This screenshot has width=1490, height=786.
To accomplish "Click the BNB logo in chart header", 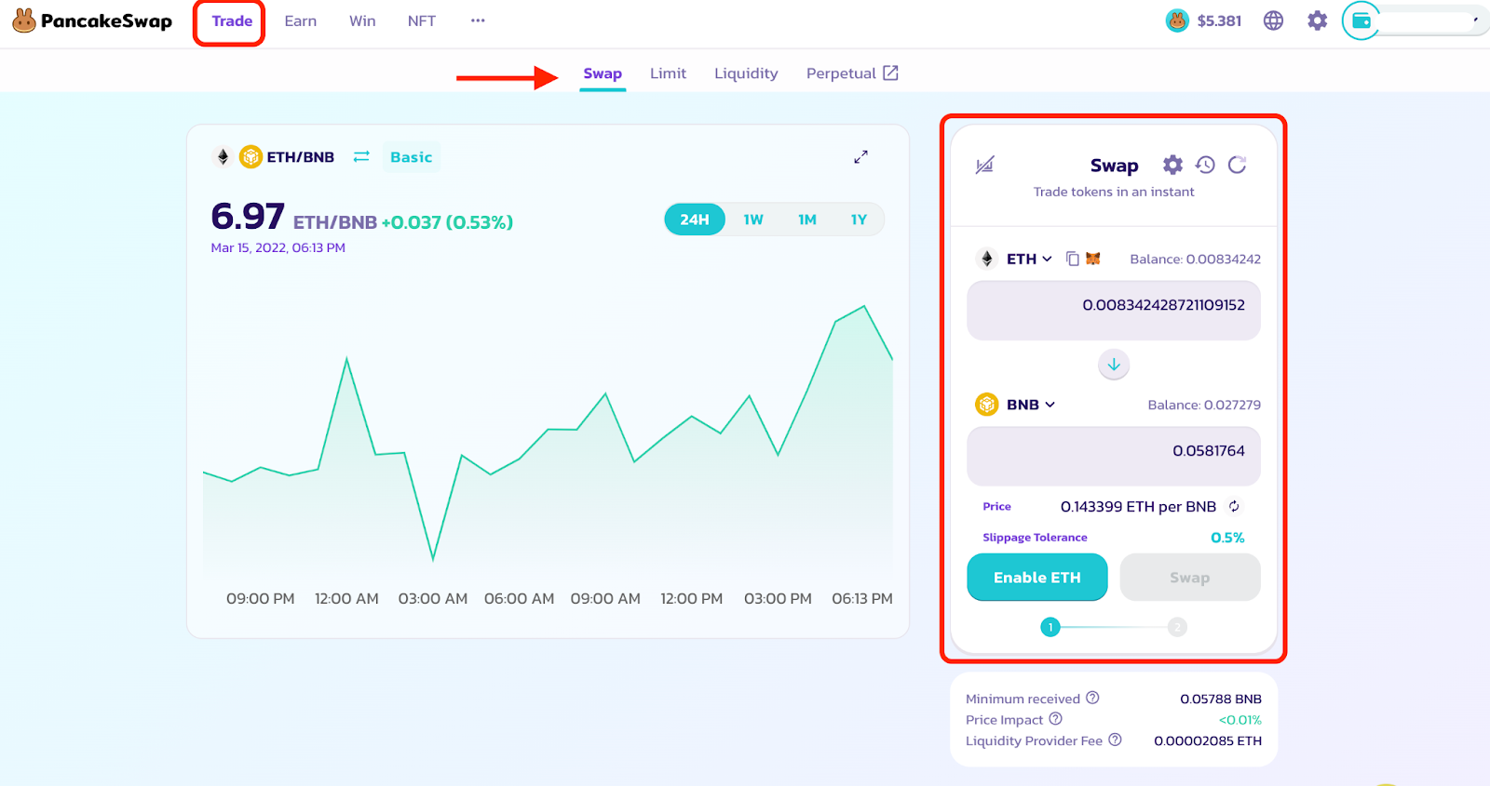I will coord(251,156).
